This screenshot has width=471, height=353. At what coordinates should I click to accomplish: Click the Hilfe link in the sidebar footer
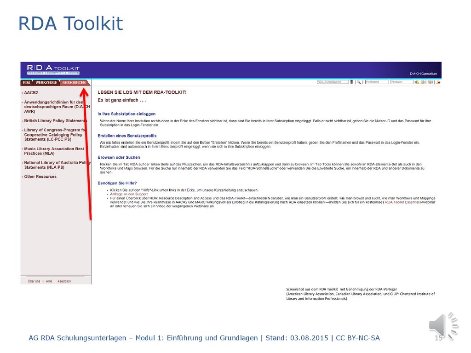click(49, 281)
